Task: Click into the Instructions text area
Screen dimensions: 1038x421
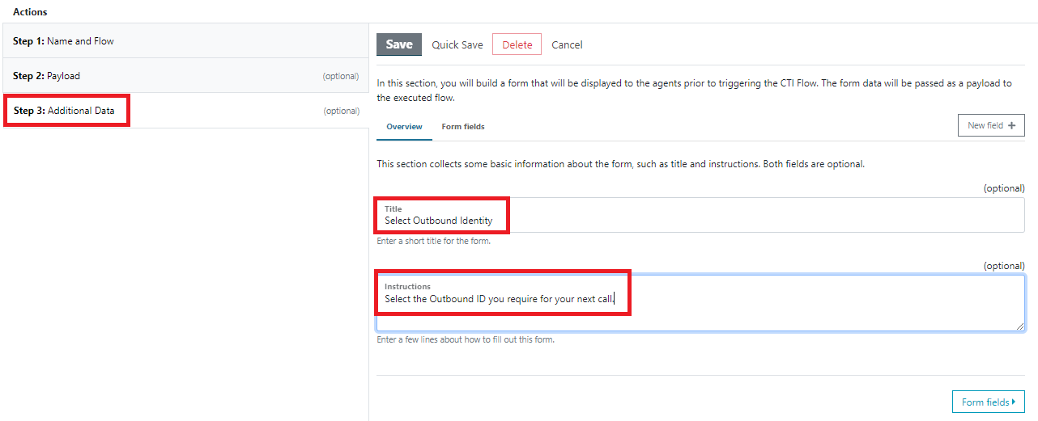Action: (700, 303)
